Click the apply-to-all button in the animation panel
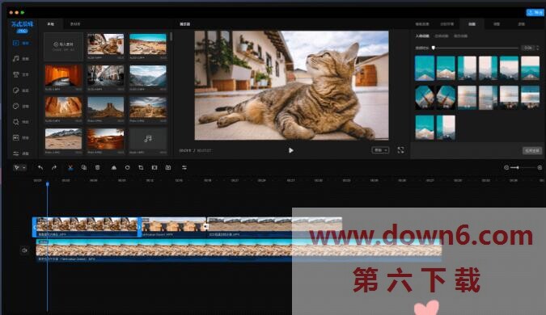 click(532, 150)
